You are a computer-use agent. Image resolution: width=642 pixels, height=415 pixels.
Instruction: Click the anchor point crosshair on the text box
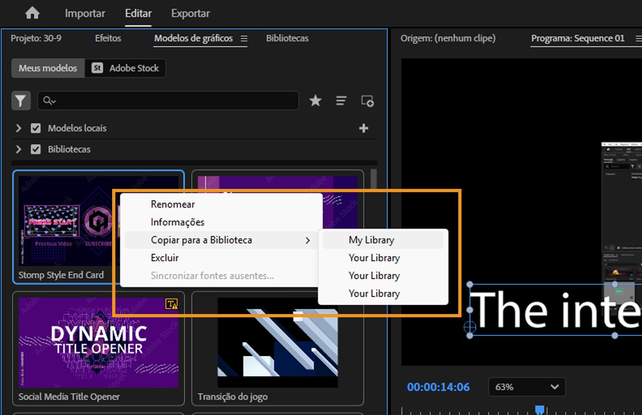click(470, 326)
